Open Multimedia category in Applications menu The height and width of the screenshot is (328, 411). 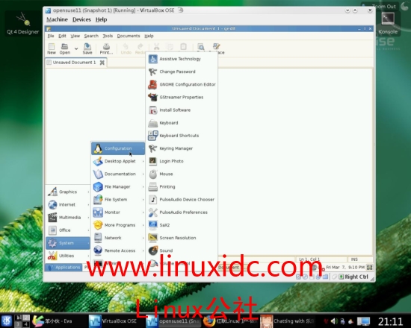point(68,218)
